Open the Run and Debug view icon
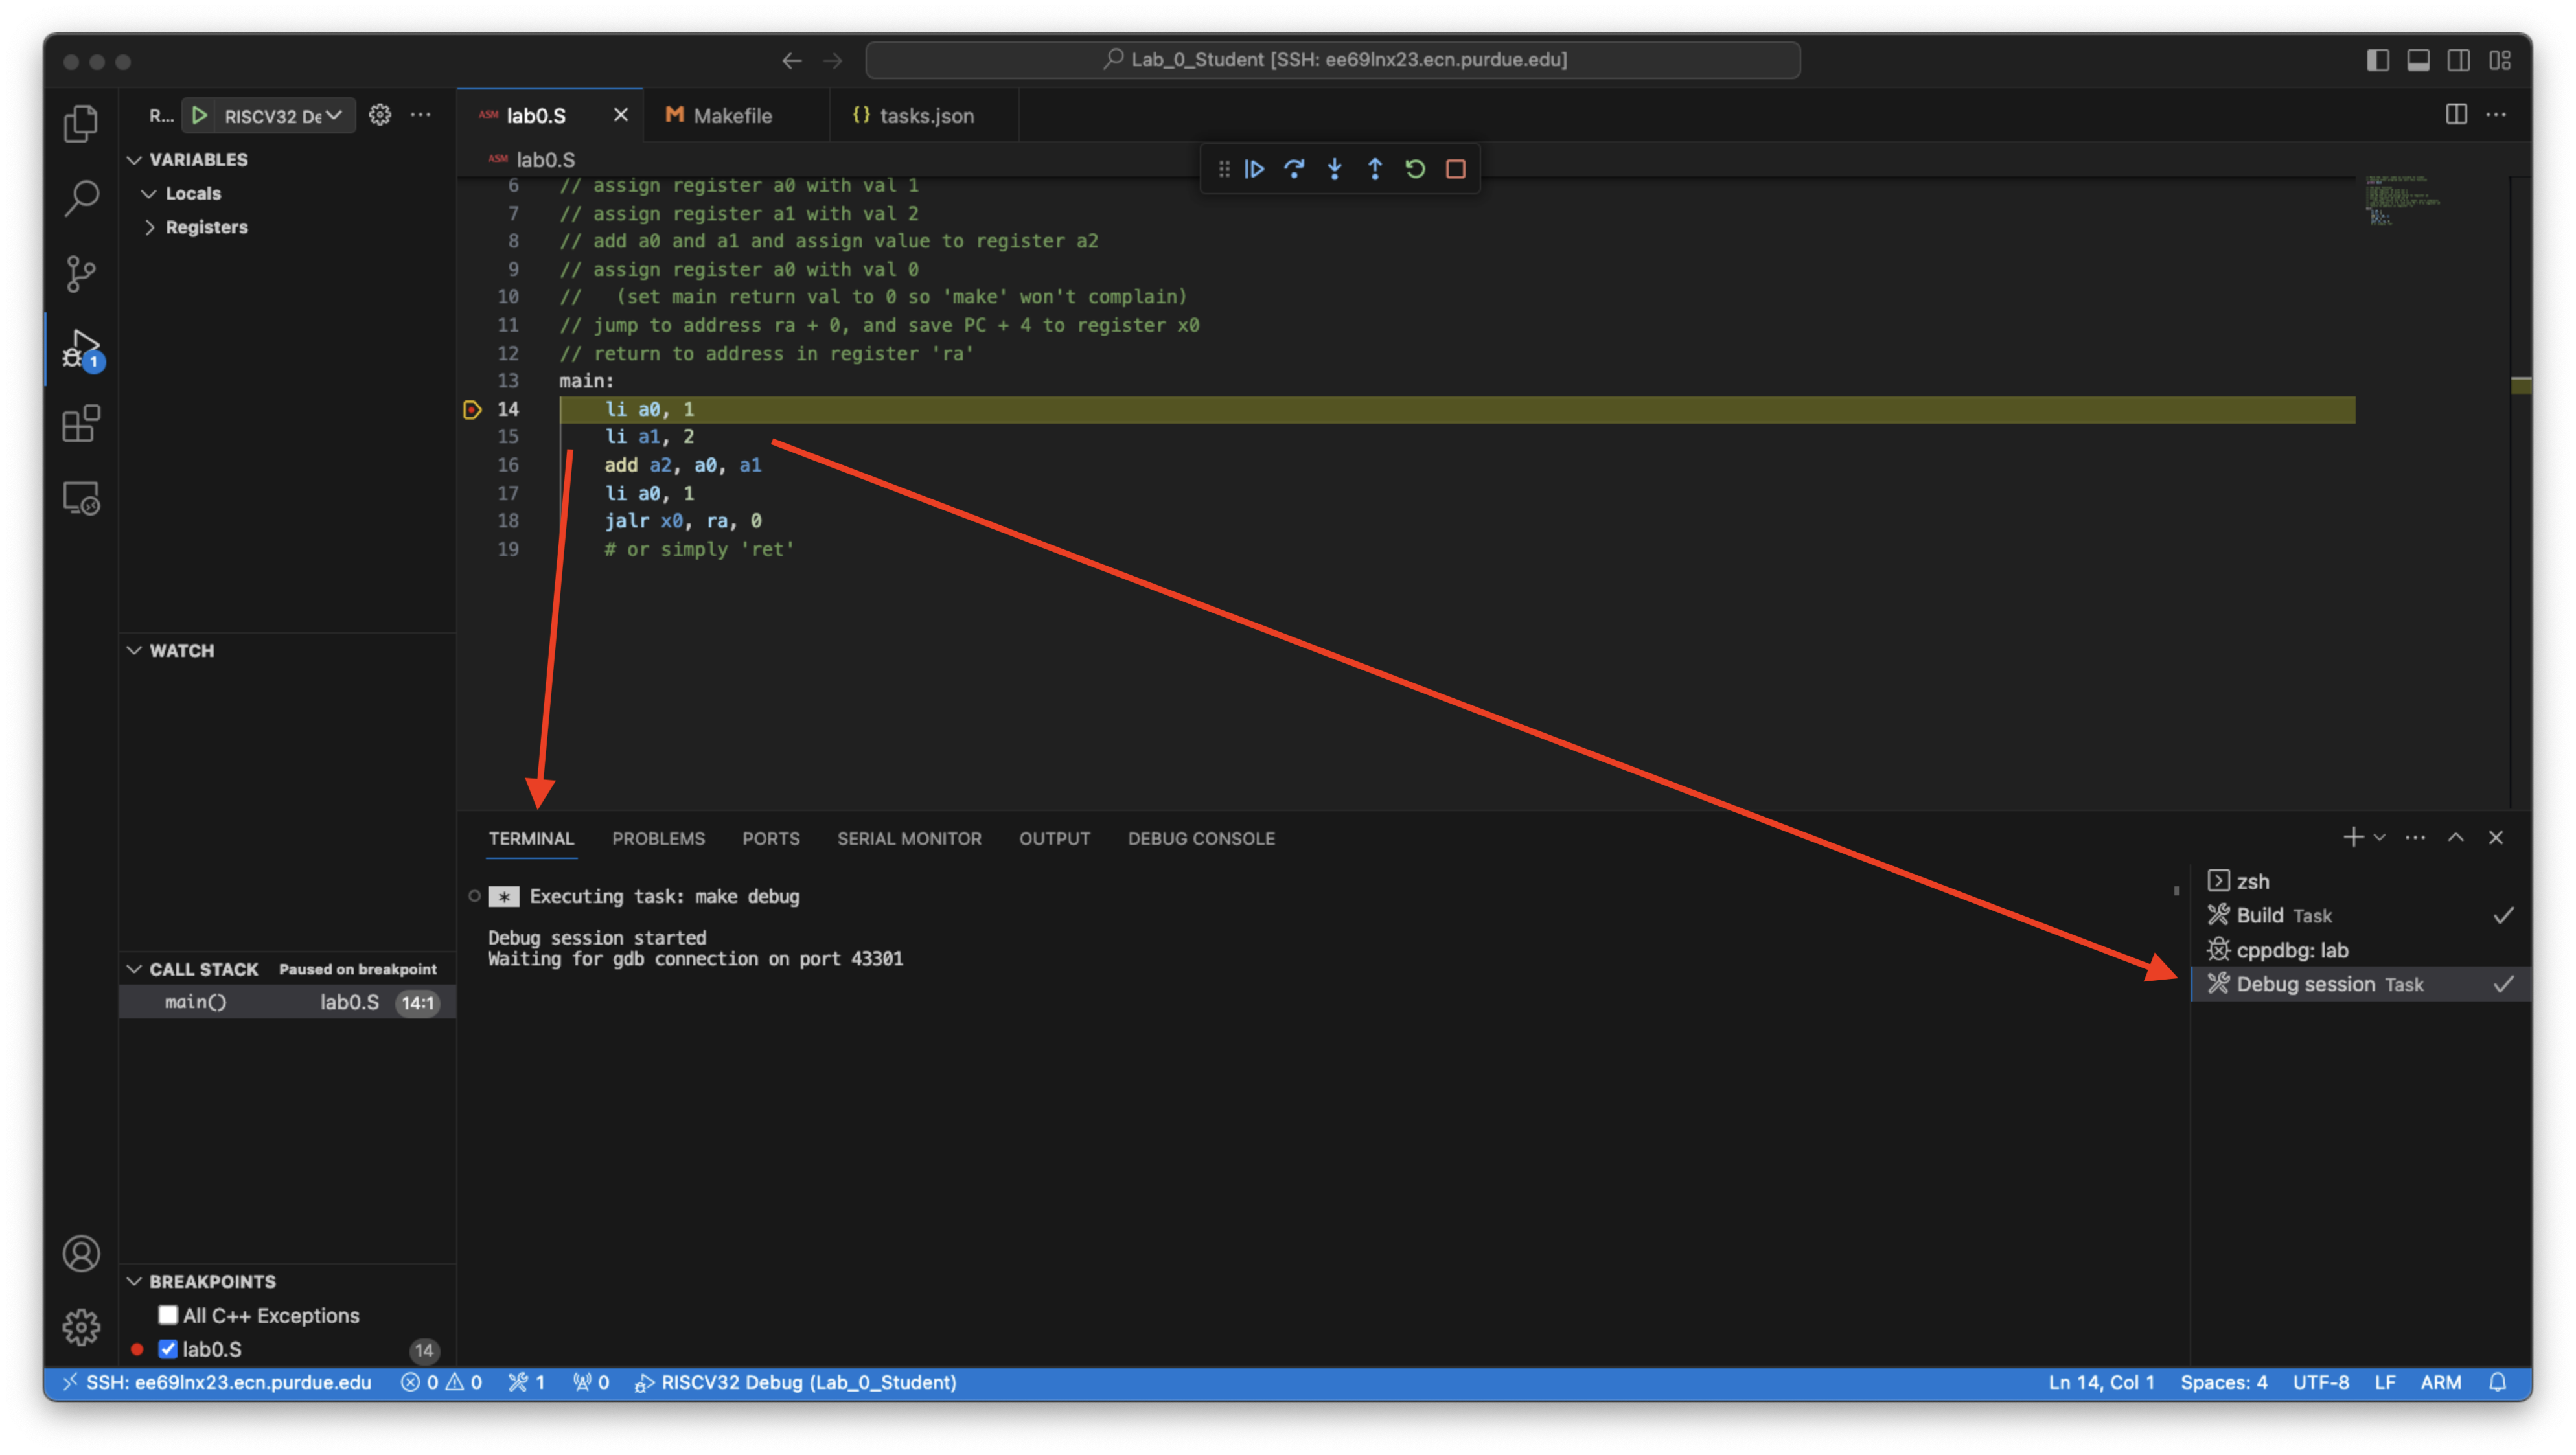The height and width of the screenshot is (1455, 2576). coord(81,349)
